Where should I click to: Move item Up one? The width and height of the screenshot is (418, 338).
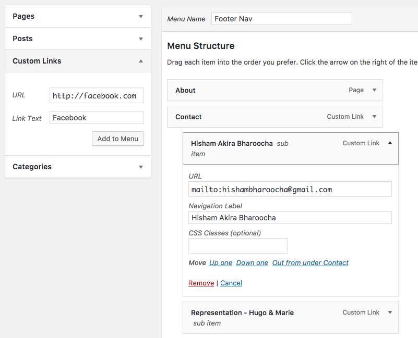(221, 262)
